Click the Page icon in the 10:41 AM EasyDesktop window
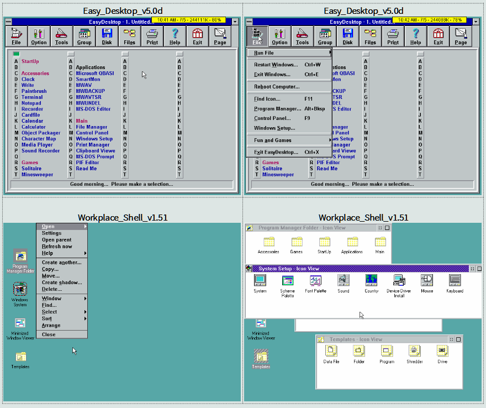Image resolution: width=486 pixels, height=408 pixels. (x=220, y=36)
